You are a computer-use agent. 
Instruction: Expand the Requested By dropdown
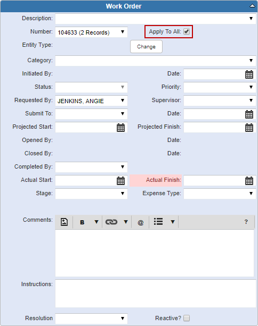[91, 101]
